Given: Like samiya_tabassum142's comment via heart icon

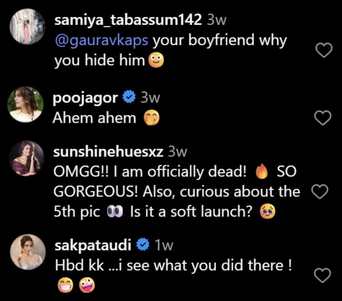Looking at the screenshot, I should 324,49.
